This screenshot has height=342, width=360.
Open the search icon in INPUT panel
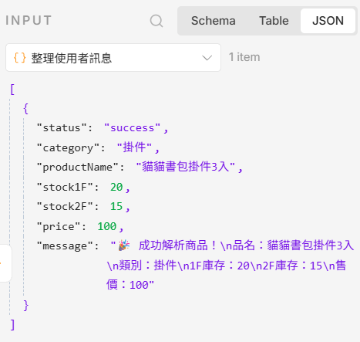[156, 21]
